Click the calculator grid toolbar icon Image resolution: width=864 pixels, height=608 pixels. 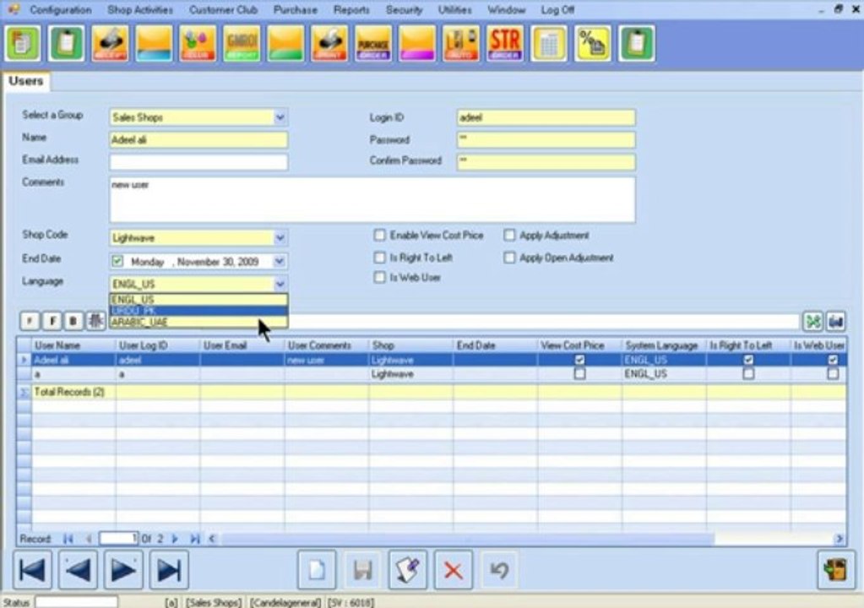[549, 43]
